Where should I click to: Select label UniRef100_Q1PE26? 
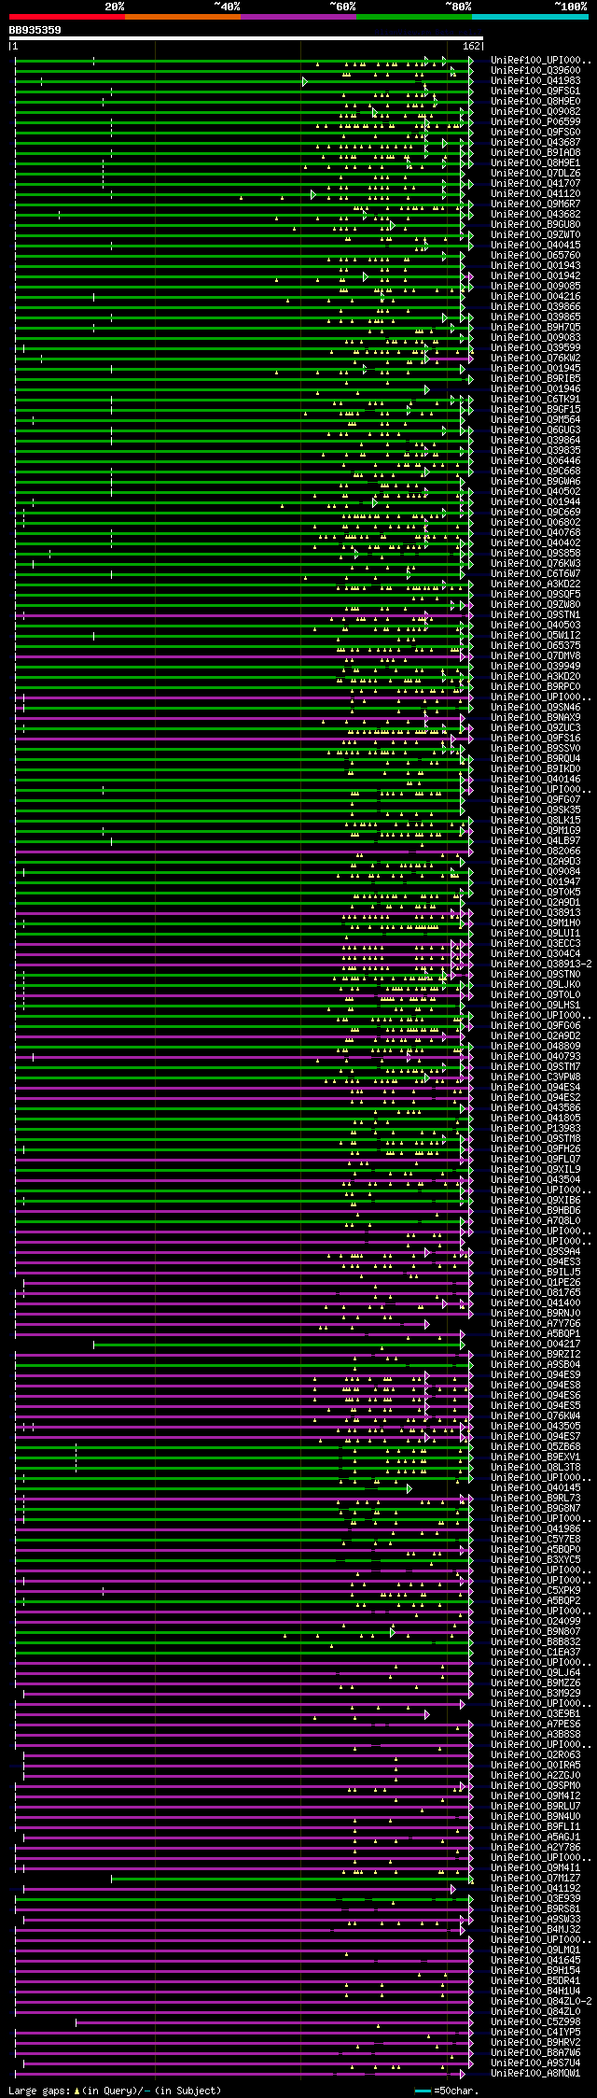tap(535, 1283)
